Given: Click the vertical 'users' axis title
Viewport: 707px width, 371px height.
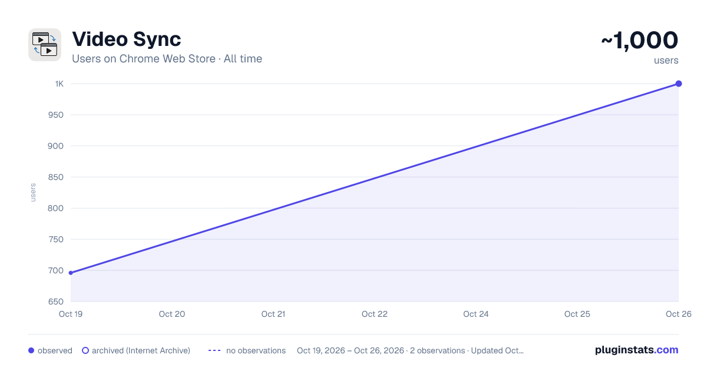Looking at the screenshot, I should 33,193.
